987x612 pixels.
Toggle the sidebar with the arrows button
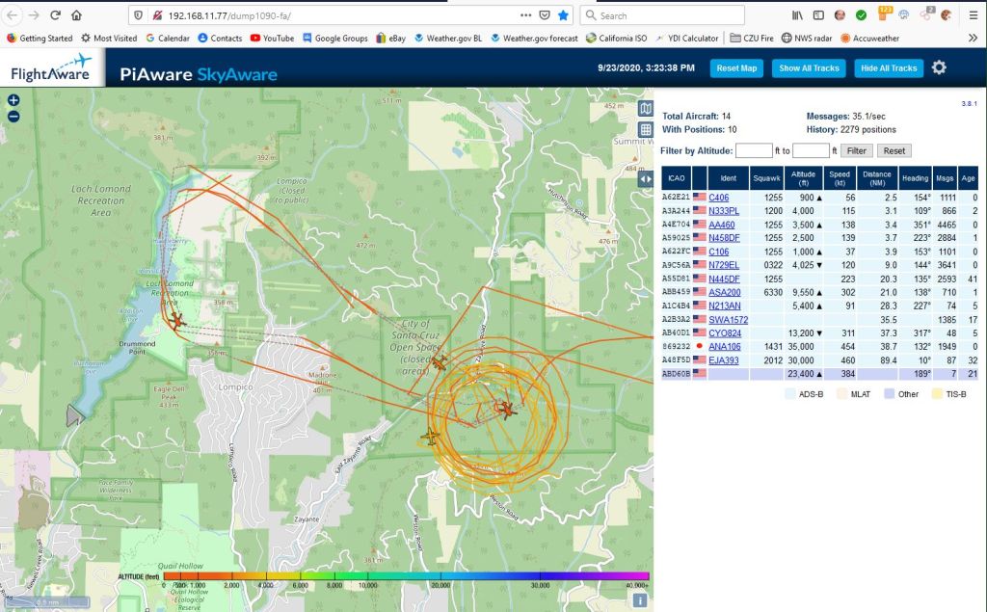646,178
